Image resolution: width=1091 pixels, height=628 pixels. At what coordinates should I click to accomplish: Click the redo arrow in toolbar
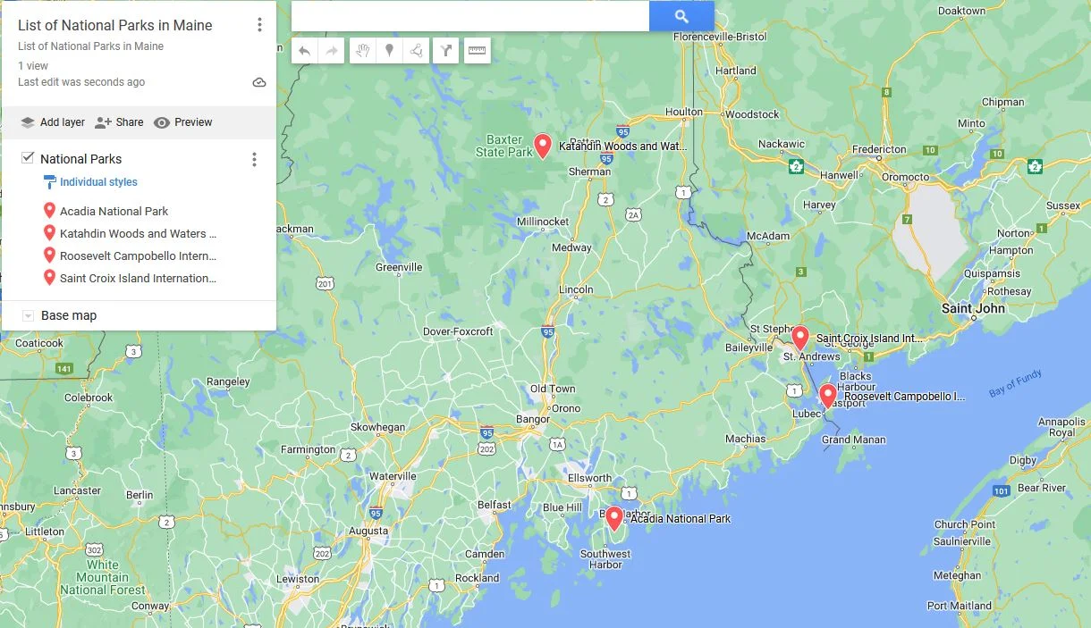tap(332, 51)
